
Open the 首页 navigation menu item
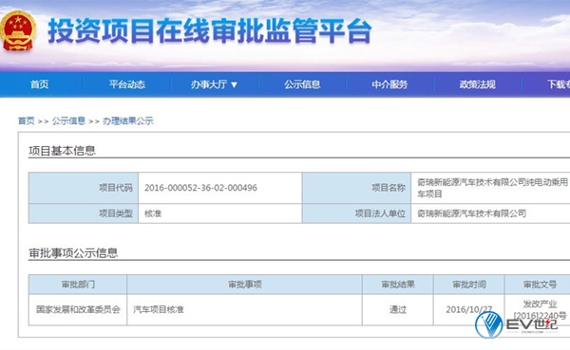[x=39, y=84]
